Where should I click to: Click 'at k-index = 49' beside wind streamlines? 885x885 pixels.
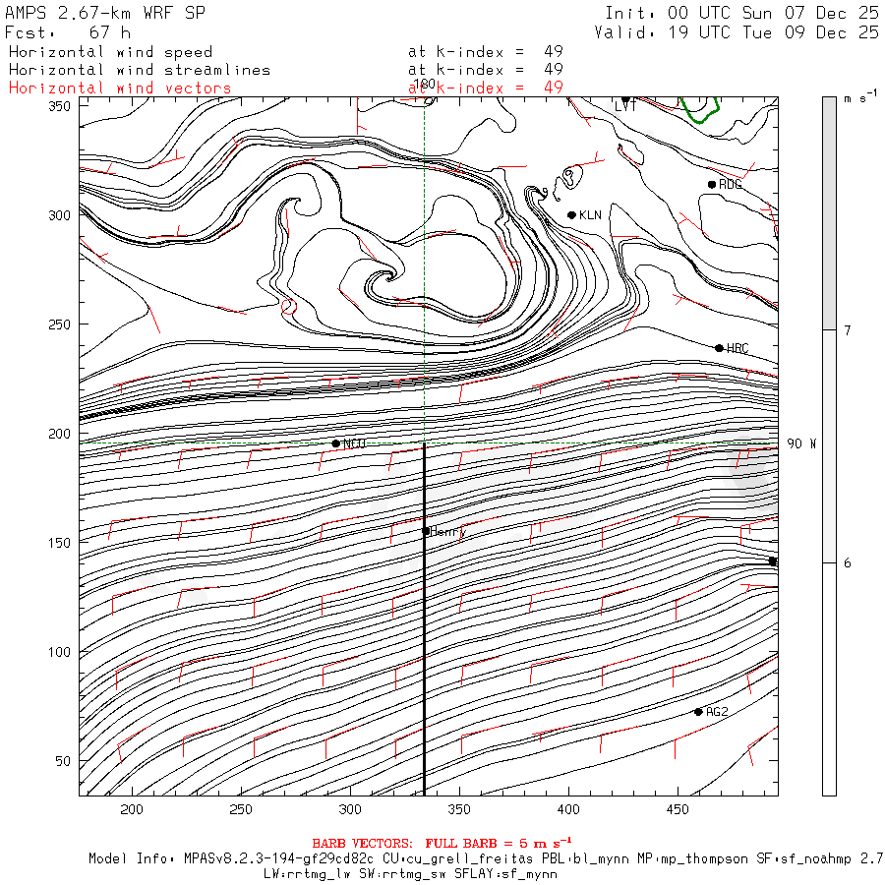(x=486, y=70)
